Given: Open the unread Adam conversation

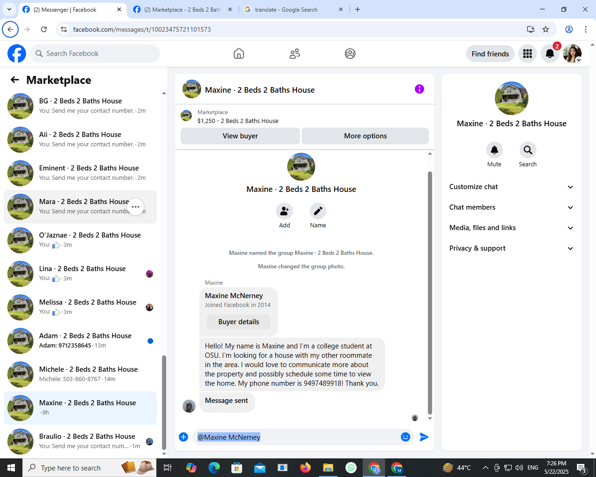Looking at the screenshot, I should click(80, 341).
